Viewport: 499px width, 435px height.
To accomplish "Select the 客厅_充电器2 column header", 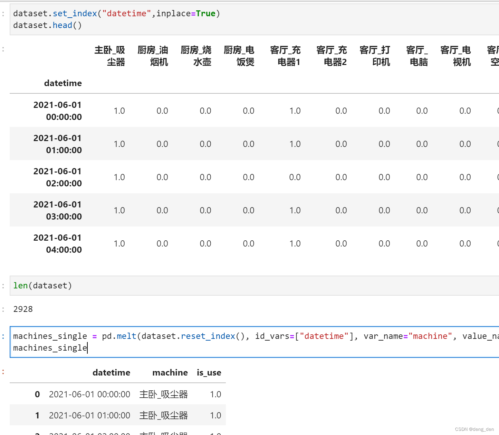I will tap(332, 56).
